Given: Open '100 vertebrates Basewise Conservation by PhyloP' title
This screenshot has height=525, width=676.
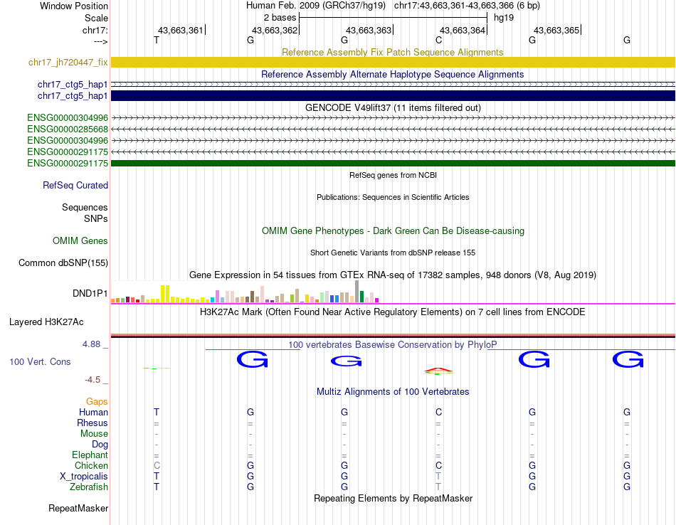Looking at the screenshot, I should [393, 344].
